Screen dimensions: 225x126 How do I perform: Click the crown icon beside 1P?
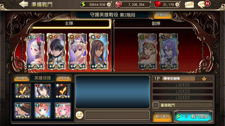(204, 78)
